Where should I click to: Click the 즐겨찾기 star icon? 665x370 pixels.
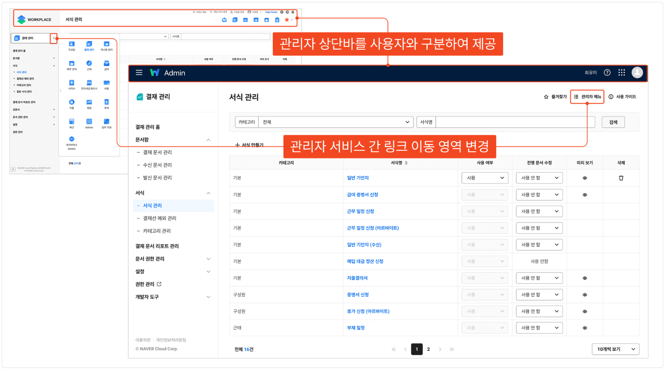(546, 97)
